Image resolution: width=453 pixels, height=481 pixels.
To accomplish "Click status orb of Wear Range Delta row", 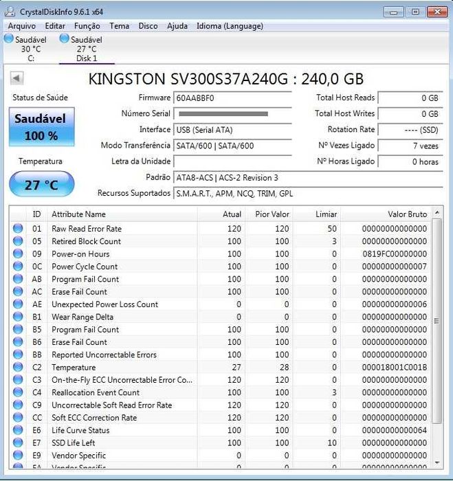I will coord(18,317).
